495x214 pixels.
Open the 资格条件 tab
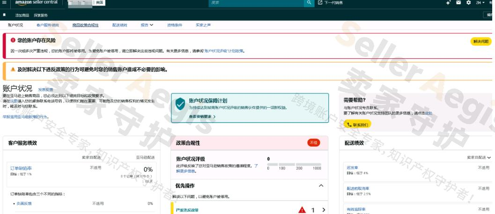175,25
